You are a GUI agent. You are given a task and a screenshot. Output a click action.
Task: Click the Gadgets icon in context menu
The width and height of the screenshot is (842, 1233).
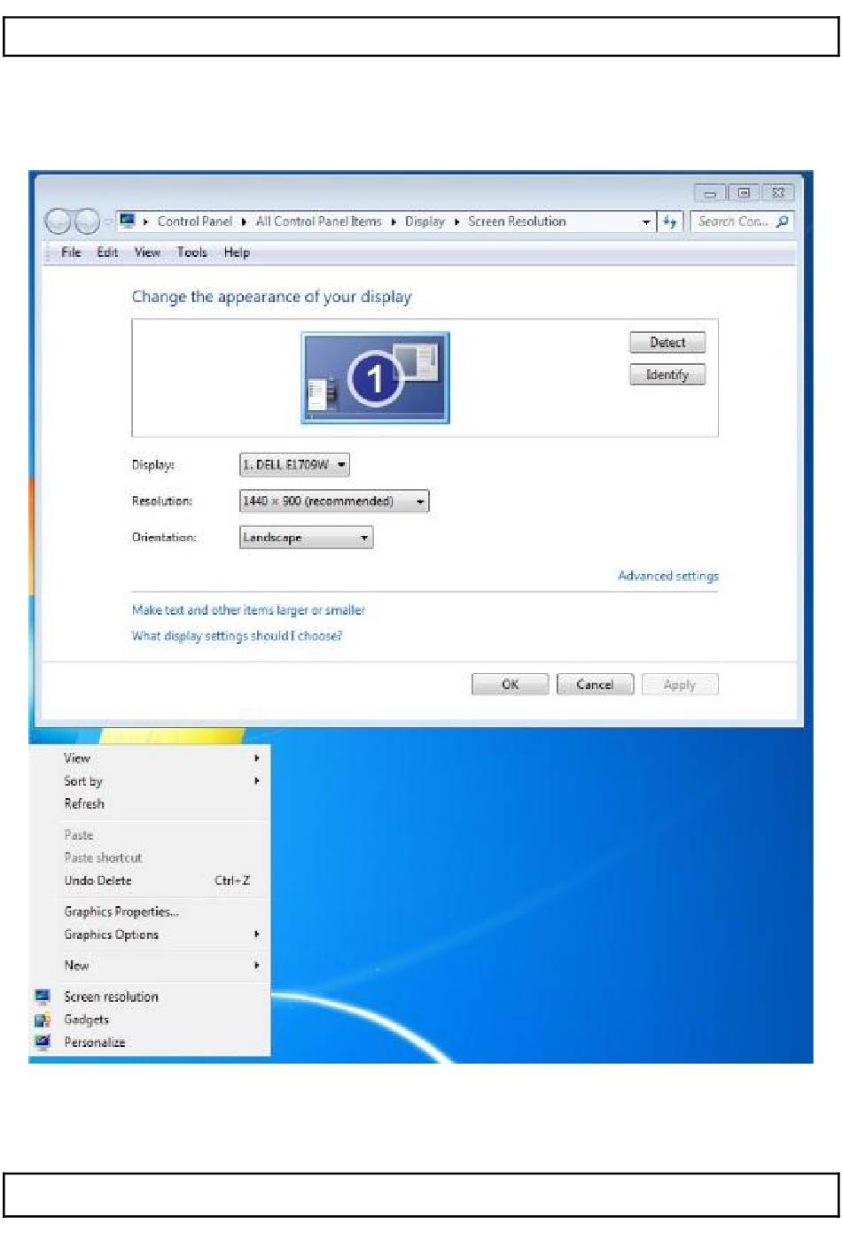[x=43, y=1020]
